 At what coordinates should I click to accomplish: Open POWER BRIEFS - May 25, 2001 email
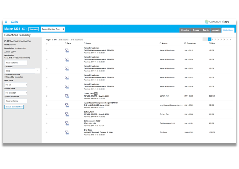[96, 96]
